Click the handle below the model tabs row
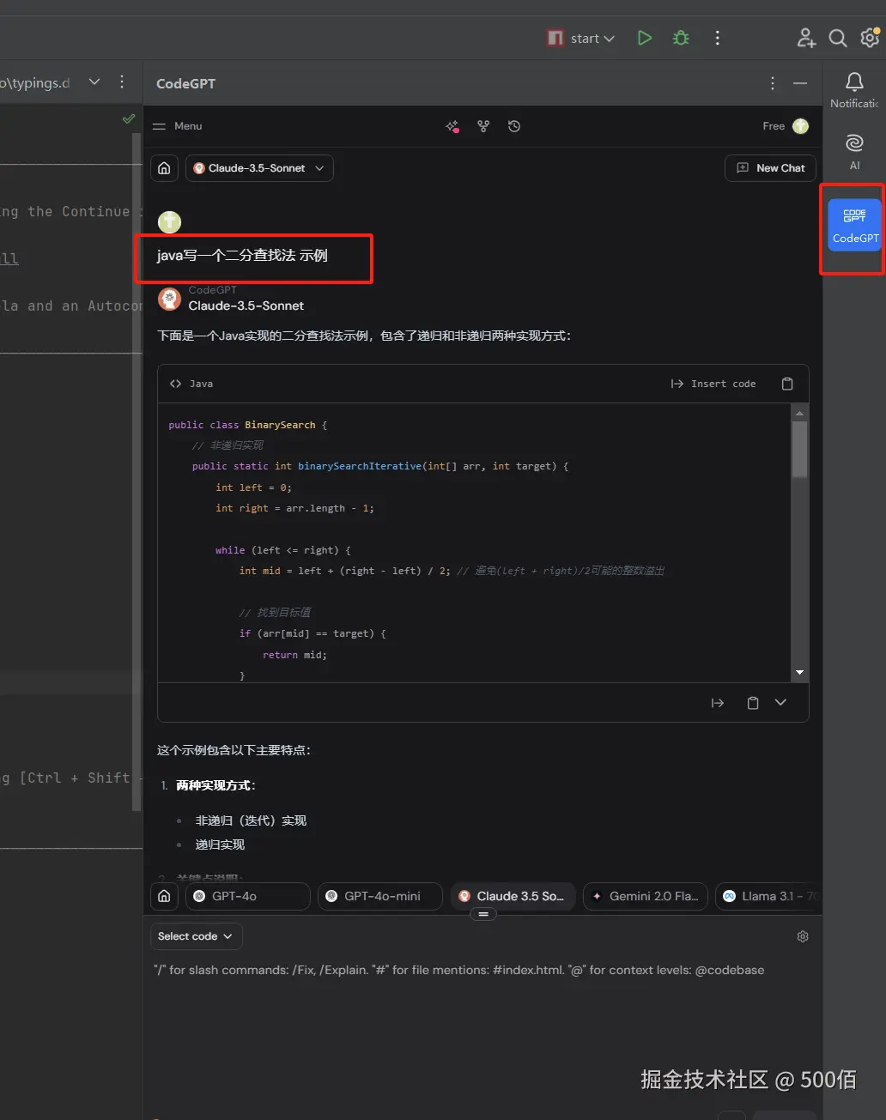886x1120 pixels. click(483, 915)
